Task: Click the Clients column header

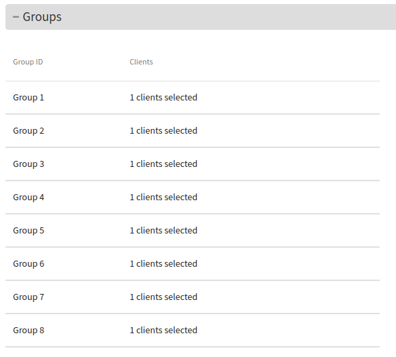Action: (141, 62)
